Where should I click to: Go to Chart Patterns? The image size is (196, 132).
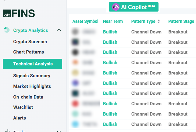tap(28, 52)
